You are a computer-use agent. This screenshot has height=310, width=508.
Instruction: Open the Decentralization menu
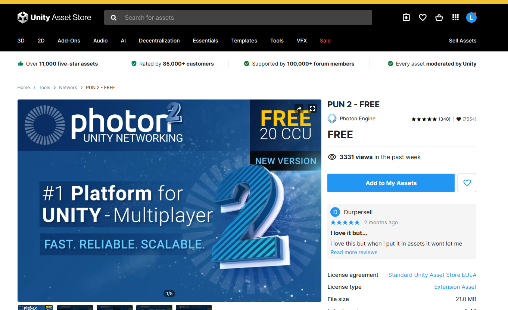(x=159, y=41)
